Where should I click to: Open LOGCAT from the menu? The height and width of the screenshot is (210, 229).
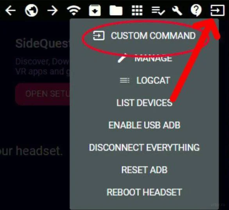pyautogui.click(x=145, y=81)
